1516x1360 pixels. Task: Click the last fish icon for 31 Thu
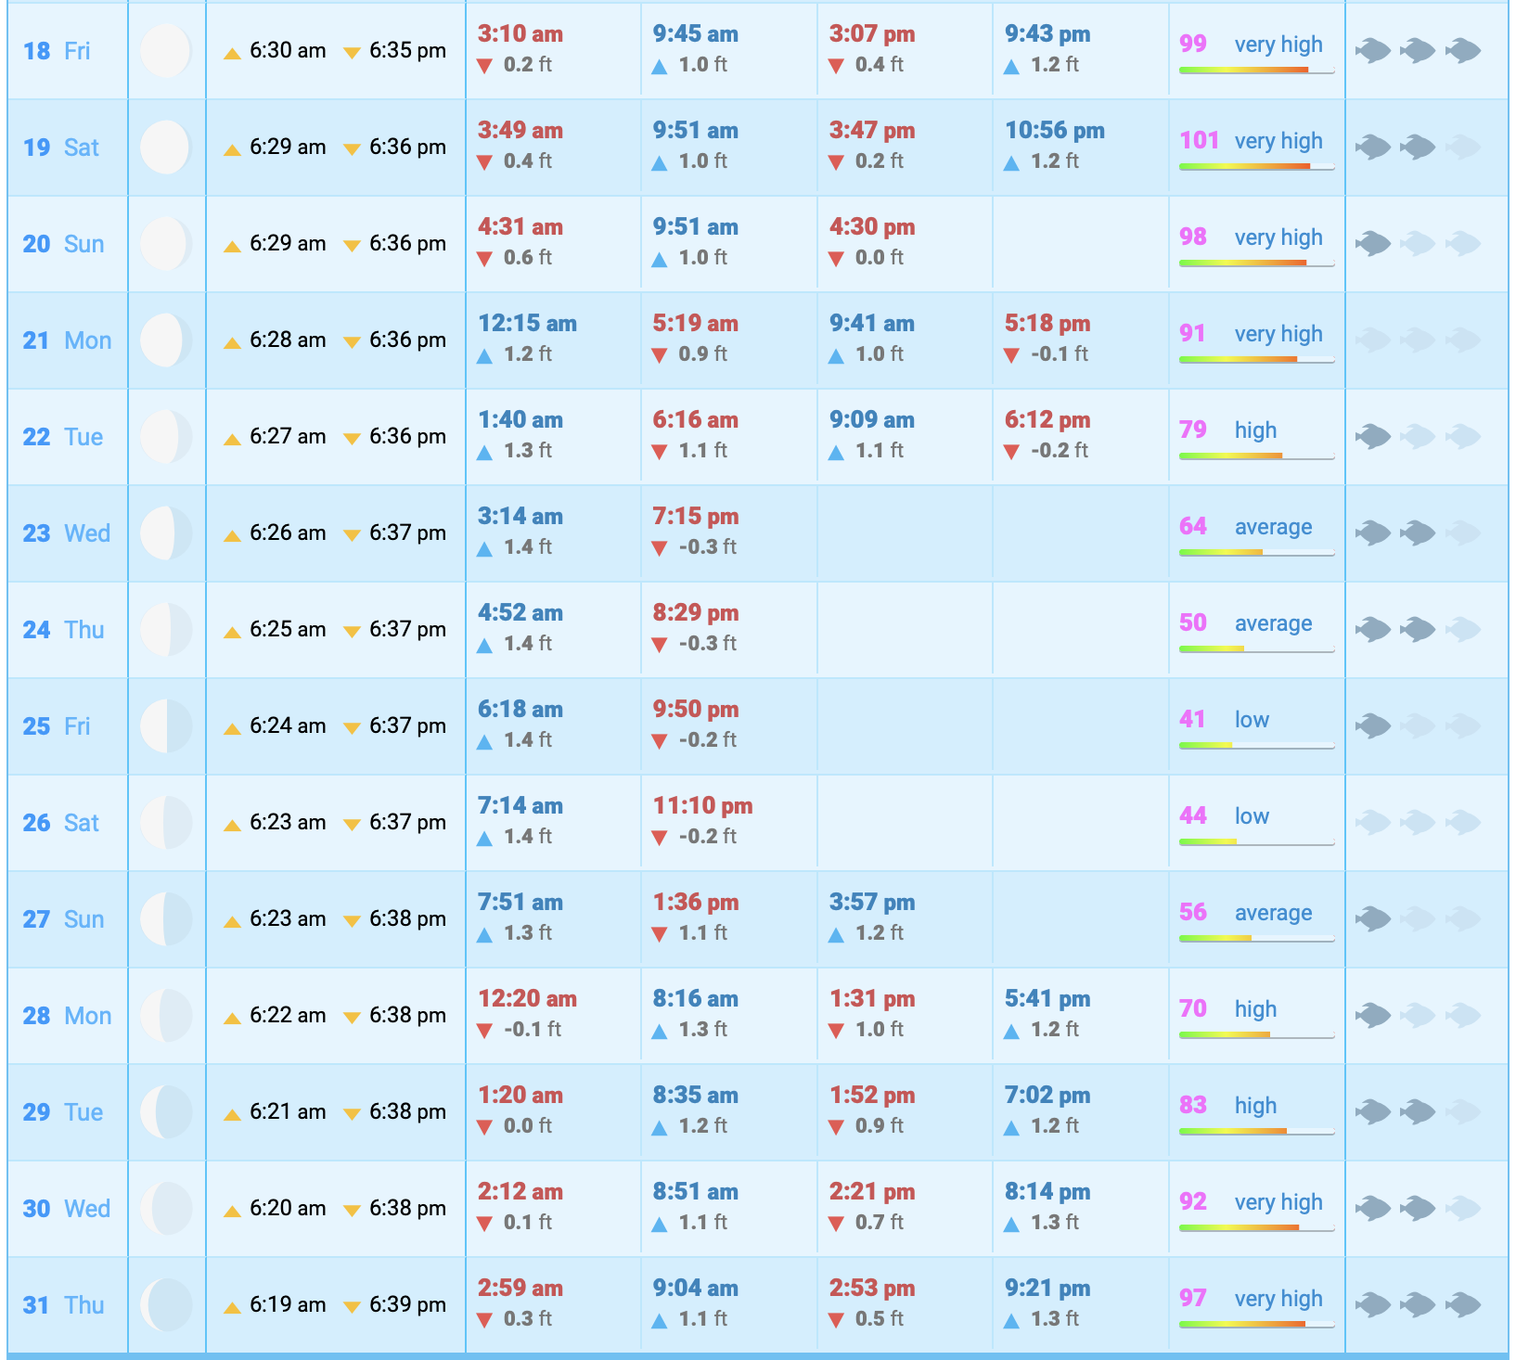pyautogui.click(x=1463, y=1305)
